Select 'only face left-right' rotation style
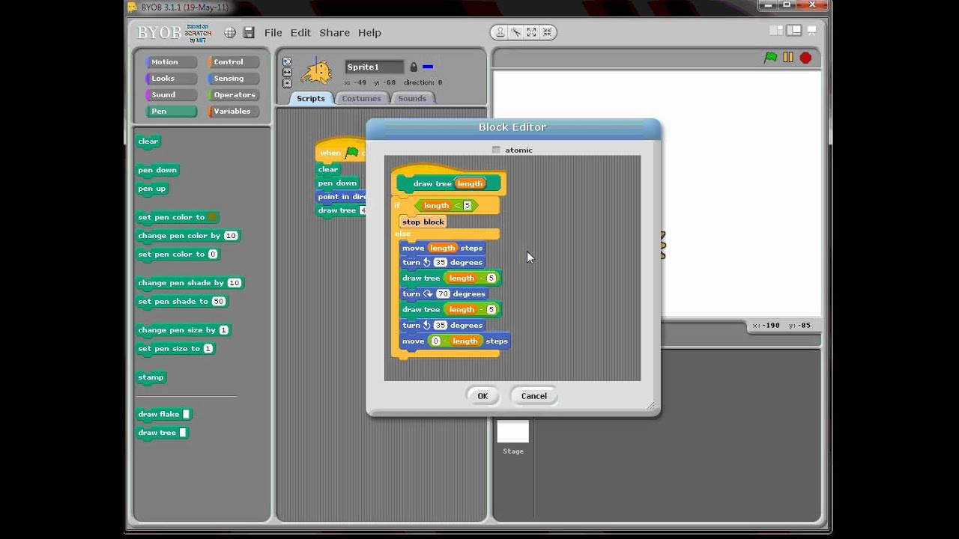 pyautogui.click(x=287, y=73)
